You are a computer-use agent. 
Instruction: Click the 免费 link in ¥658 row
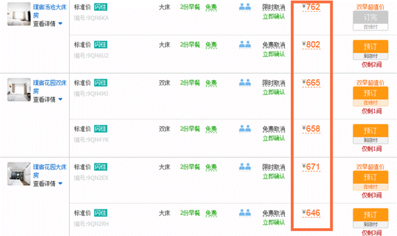pos(211,129)
